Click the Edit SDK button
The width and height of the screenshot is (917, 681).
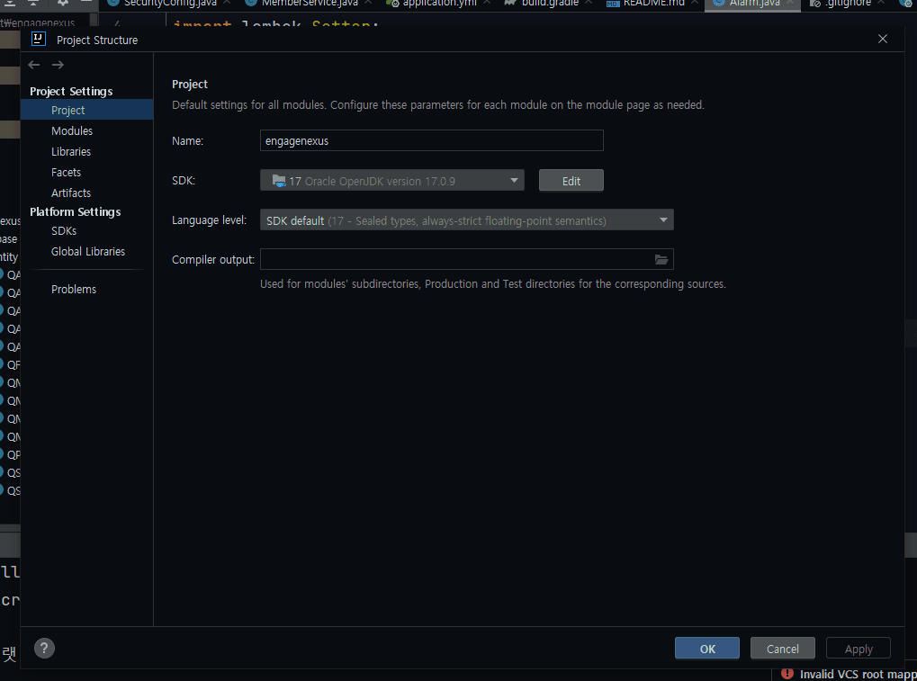coord(571,181)
